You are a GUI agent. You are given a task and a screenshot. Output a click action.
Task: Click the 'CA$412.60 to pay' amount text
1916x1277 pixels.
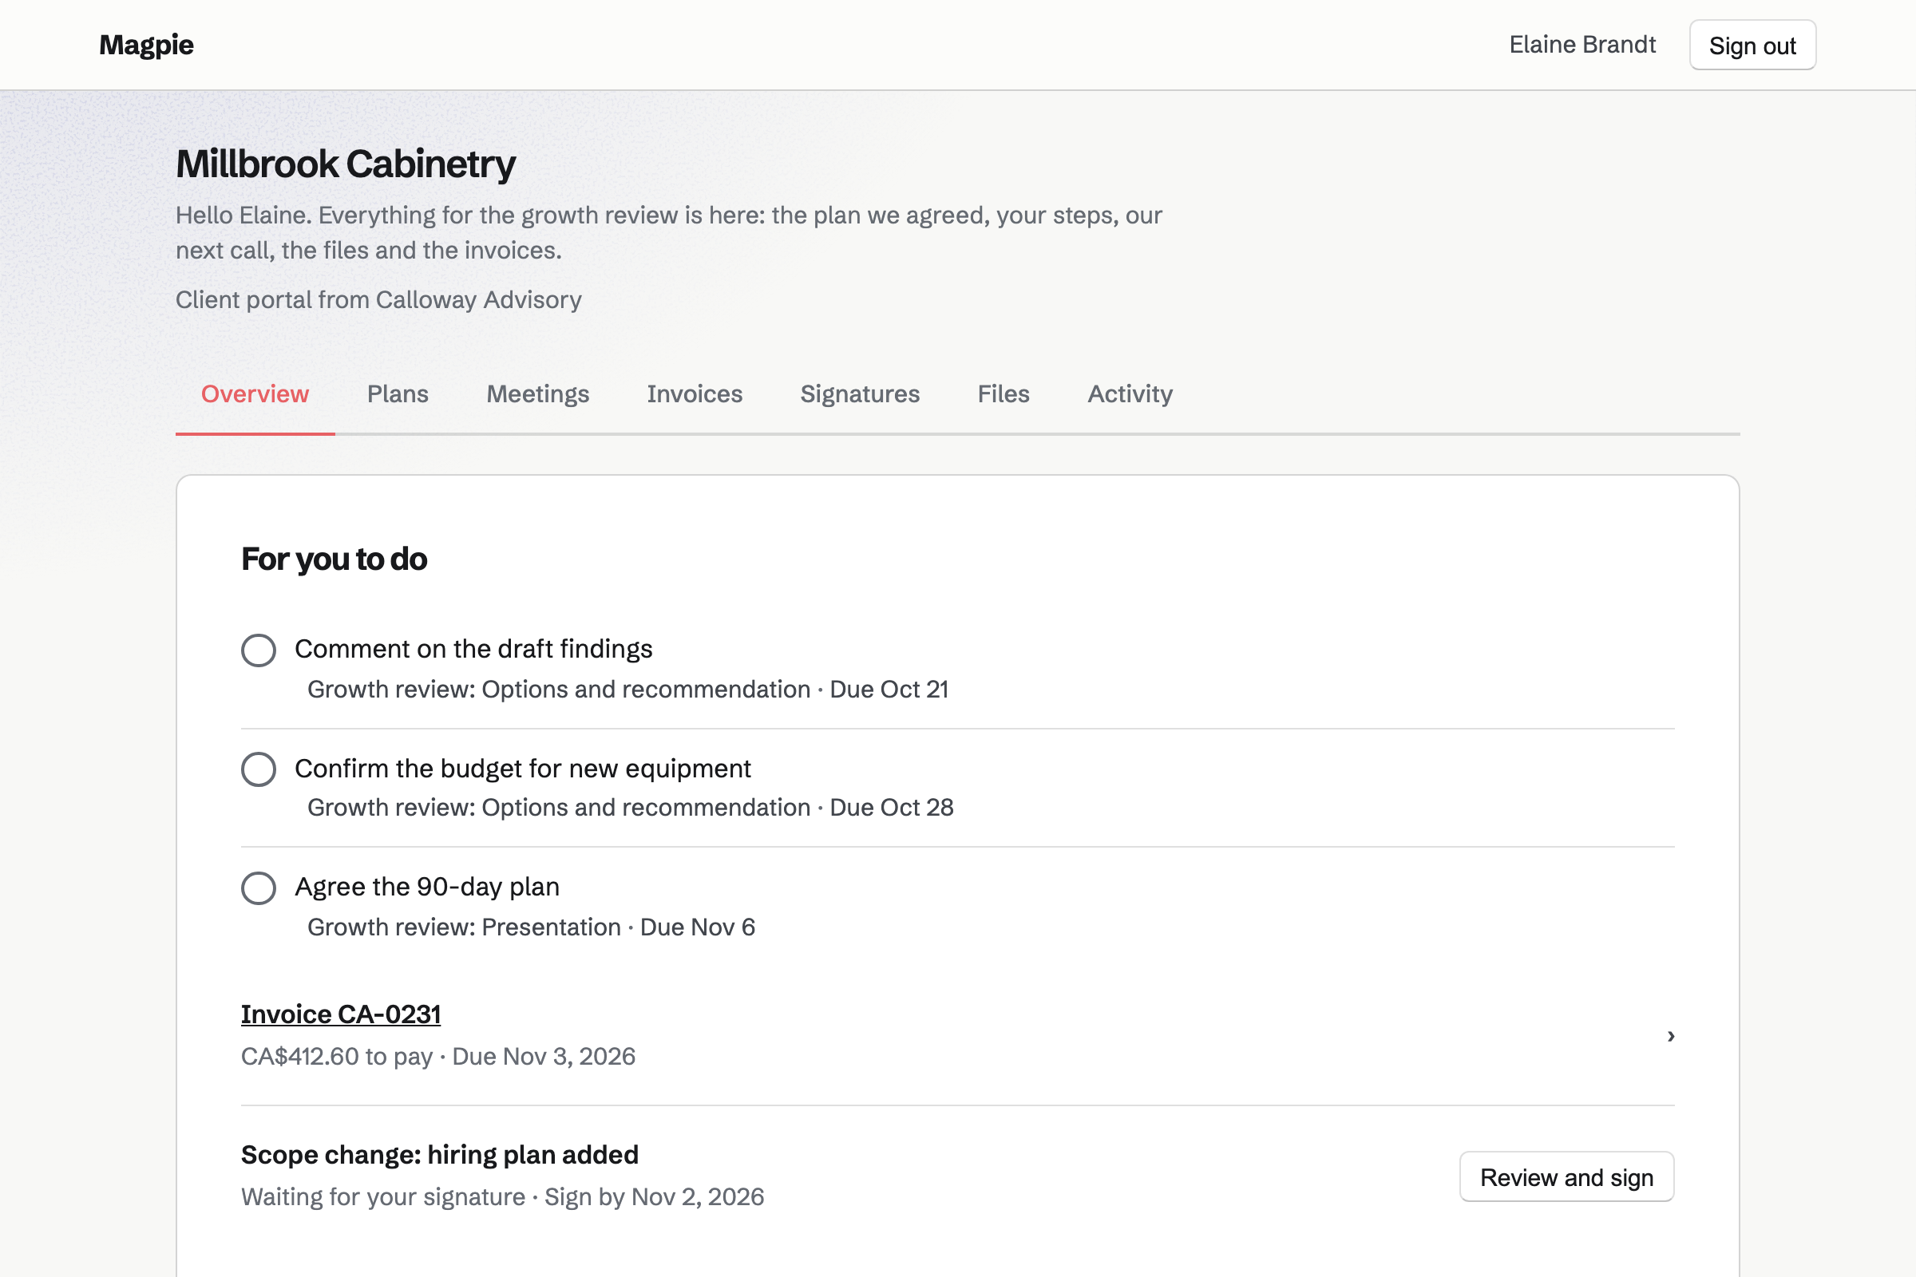coord(336,1057)
